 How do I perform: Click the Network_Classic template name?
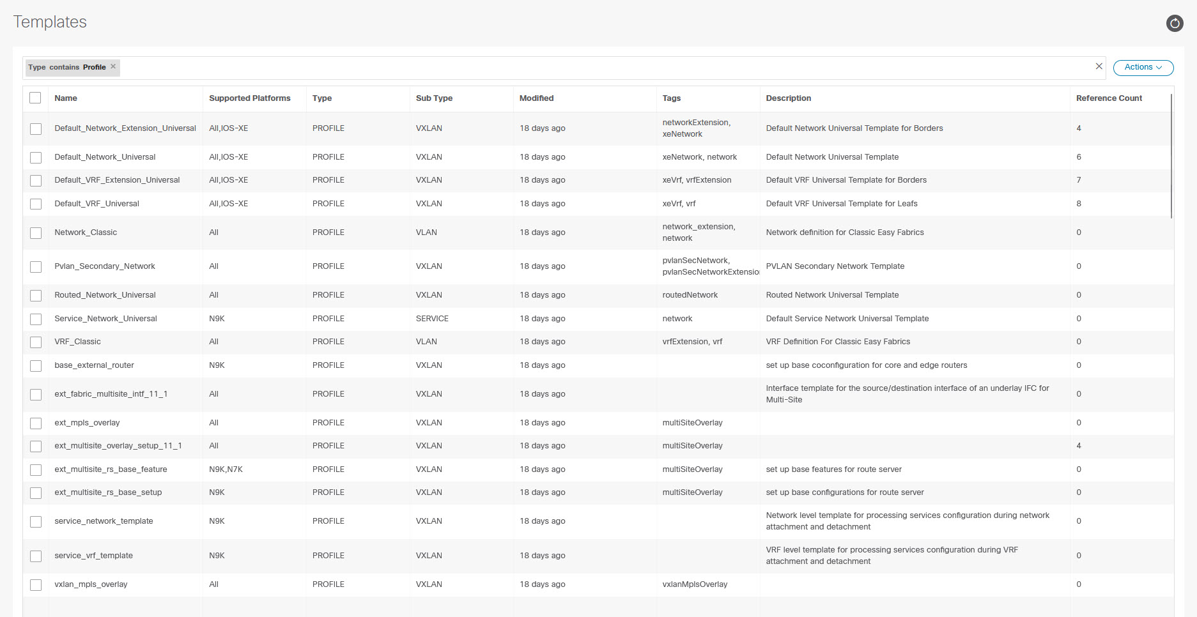click(86, 232)
